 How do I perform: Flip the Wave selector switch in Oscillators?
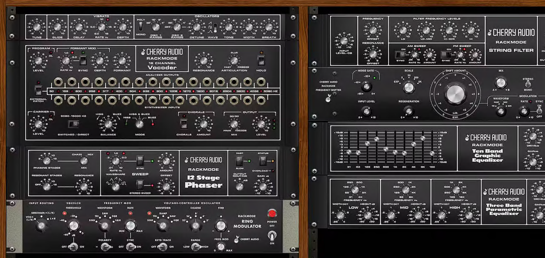pos(215,27)
